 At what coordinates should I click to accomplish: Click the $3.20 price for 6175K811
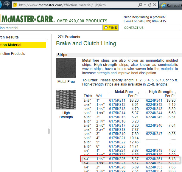[x=134, y=100]
